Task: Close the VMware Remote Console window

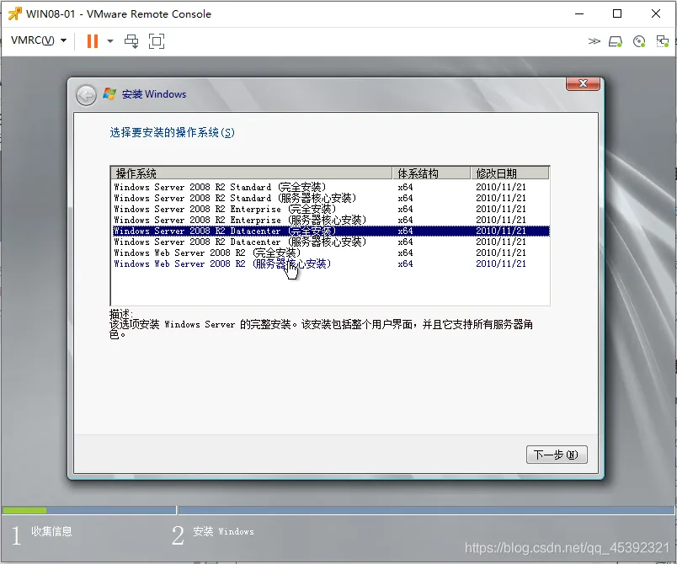Action: [655, 13]
